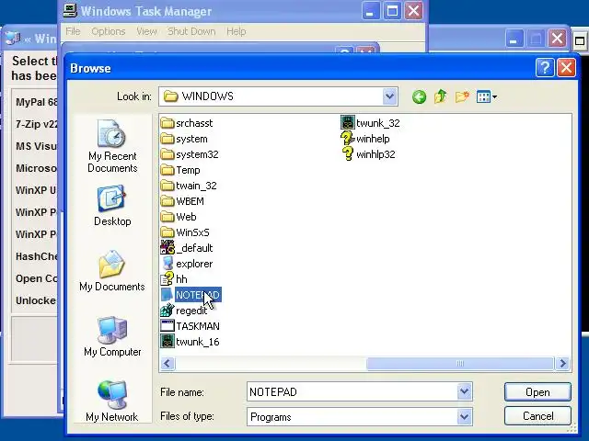This screenshot has width=589, height=441.
Task: Maximize the Windows Task Manager window
Action: click(392, 11)
